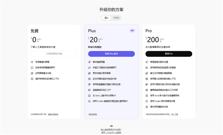Click the Pro plan premium image icon

point(147,73)
